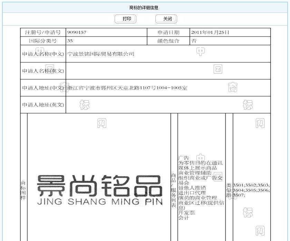The image size is (290, 241).
Task: Click the 注册号/申请号 label cell
Action: (43, 32)
